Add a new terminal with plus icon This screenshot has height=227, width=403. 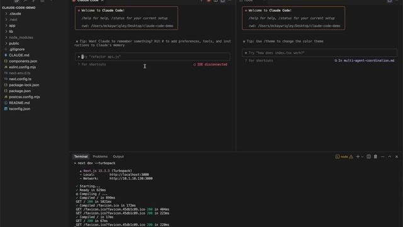[358, 156]
